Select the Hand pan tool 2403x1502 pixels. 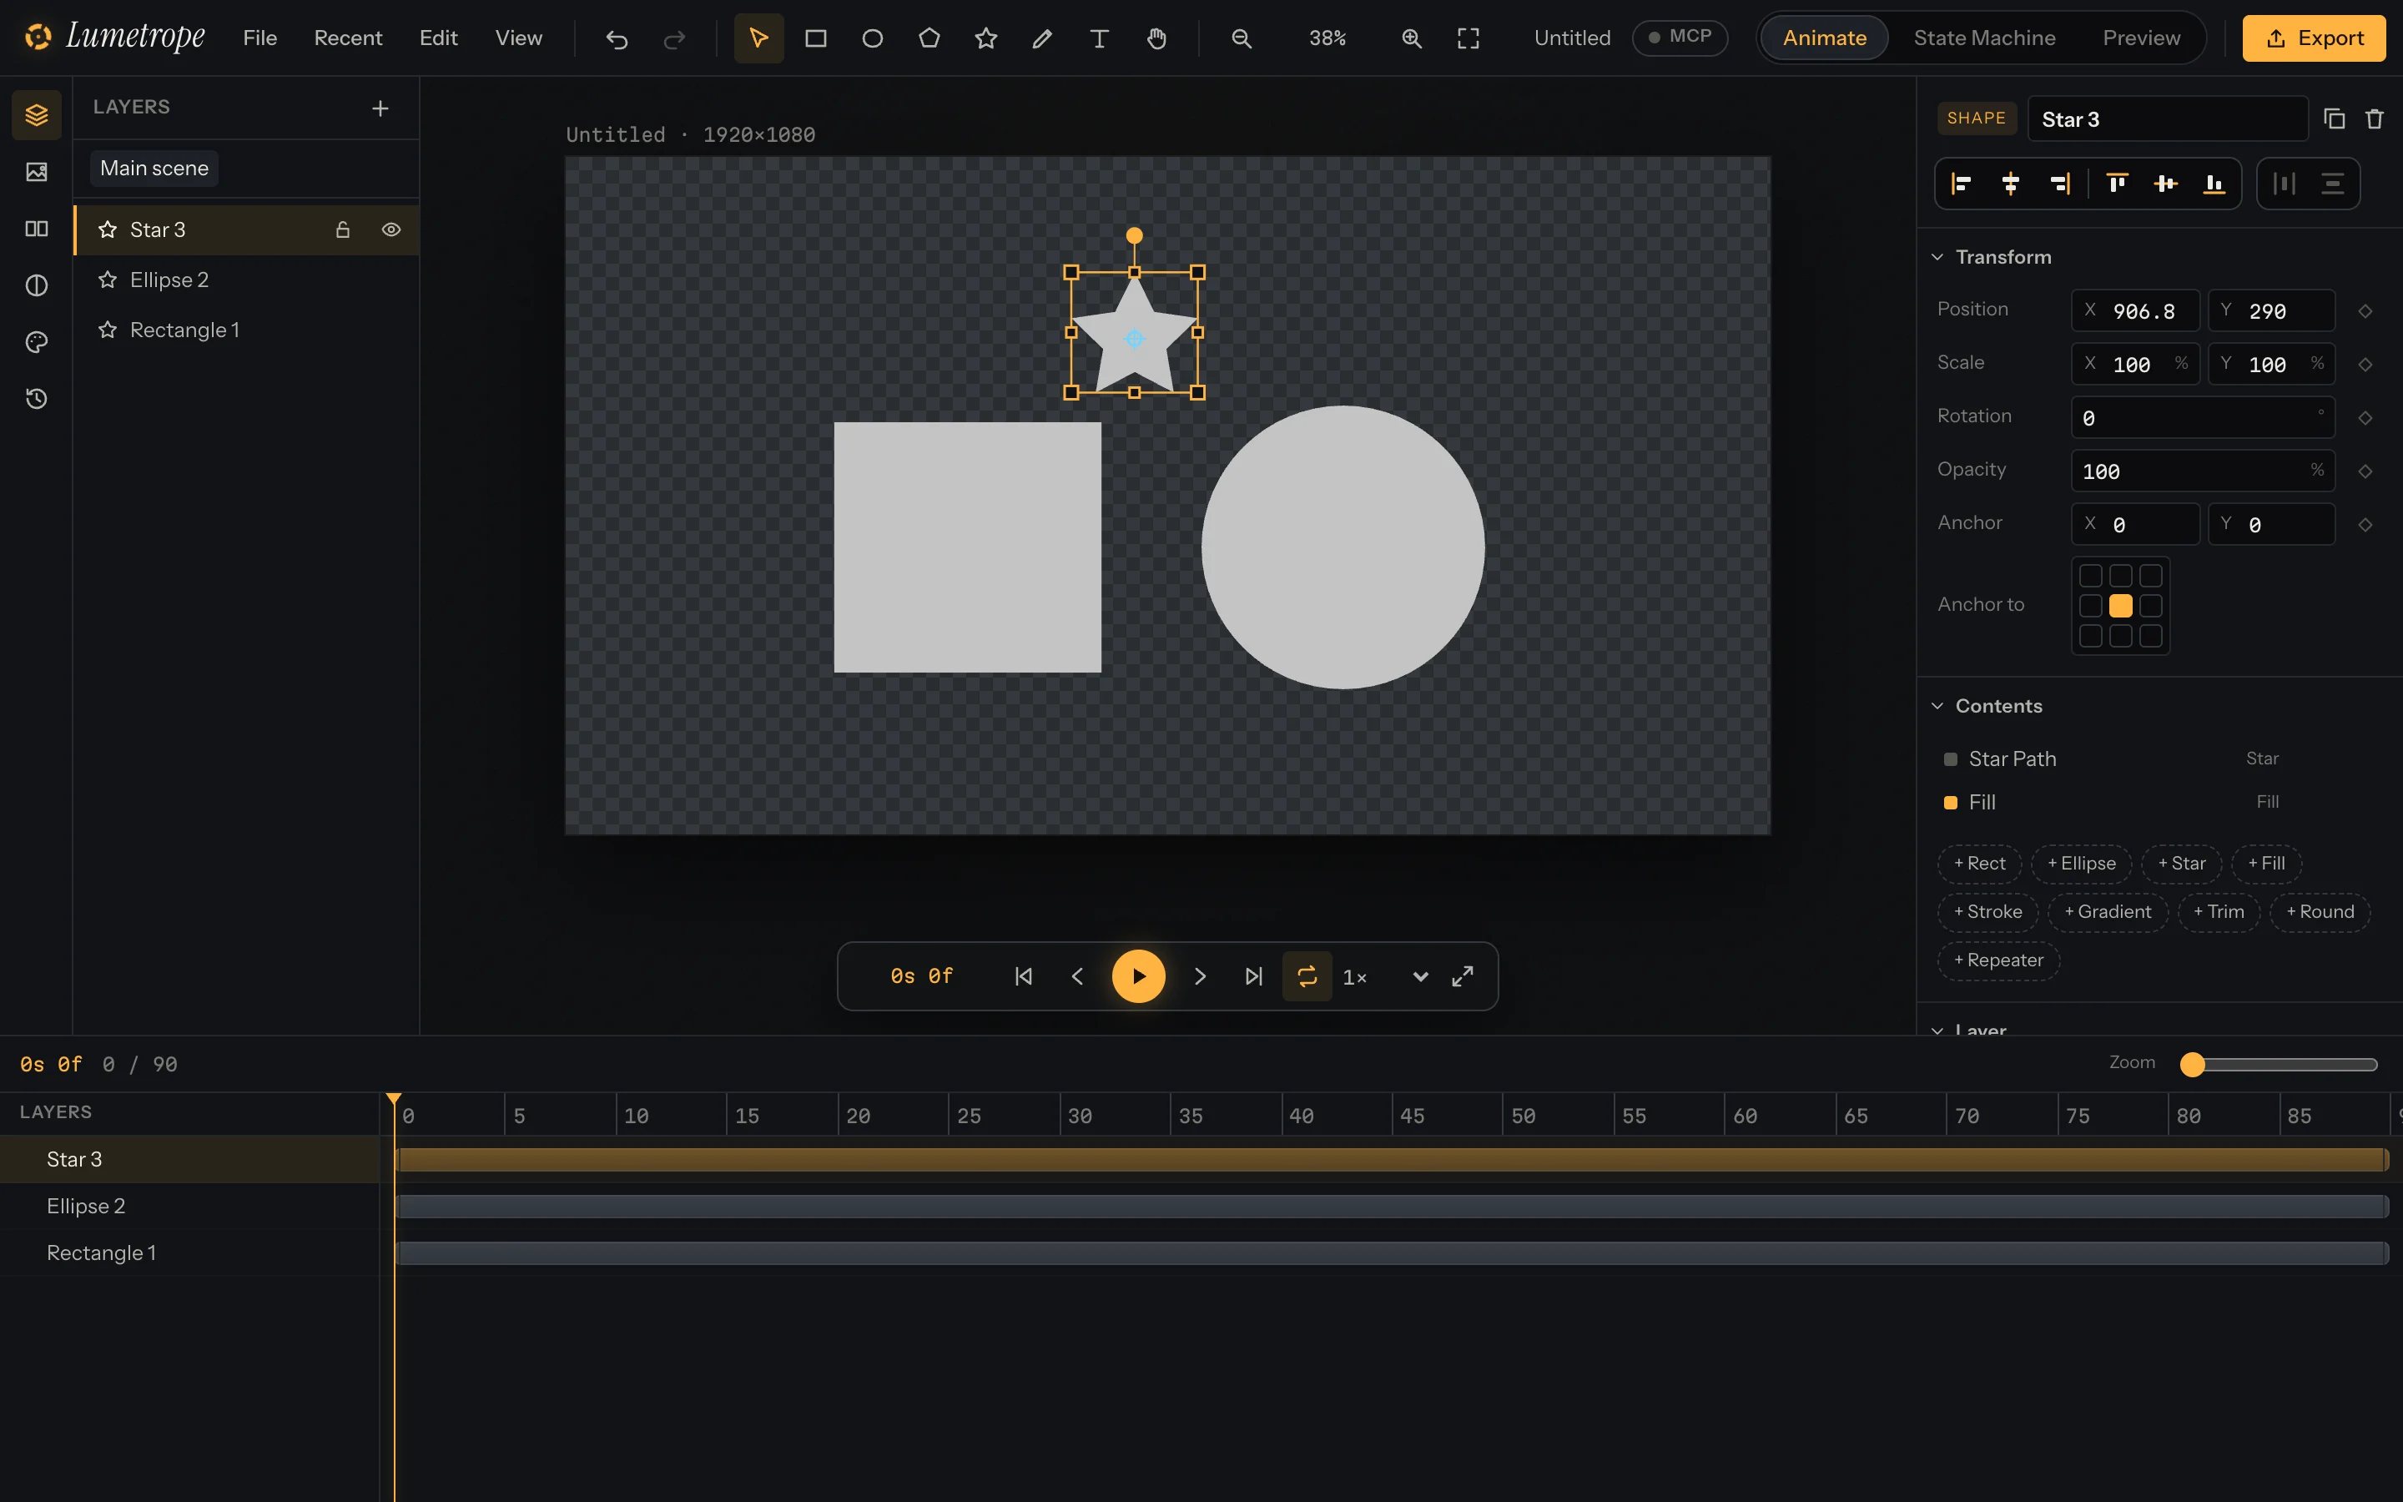tap(1156, 38)
